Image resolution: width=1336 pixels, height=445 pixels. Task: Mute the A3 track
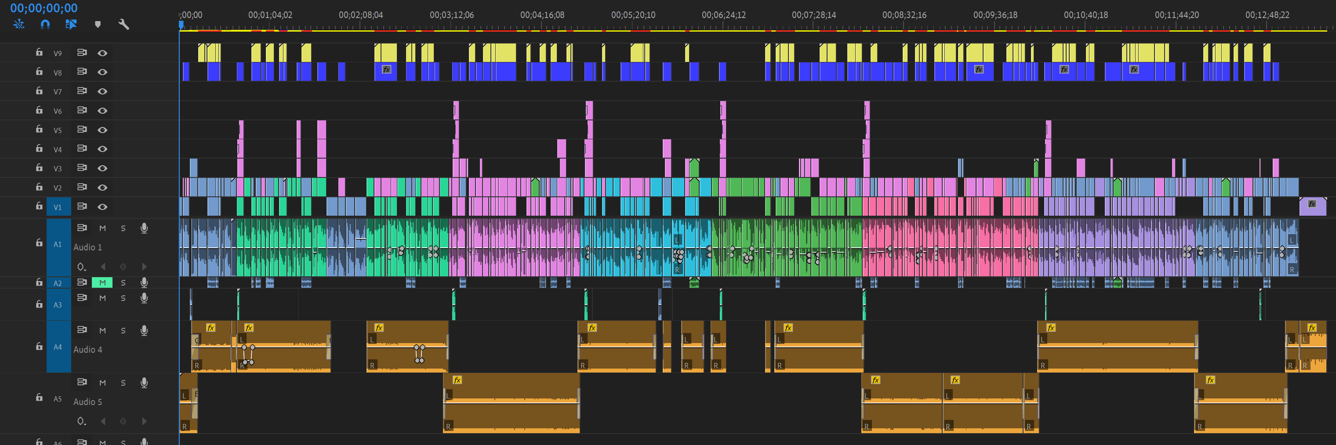pyautogui.click(x=103, y=298)
